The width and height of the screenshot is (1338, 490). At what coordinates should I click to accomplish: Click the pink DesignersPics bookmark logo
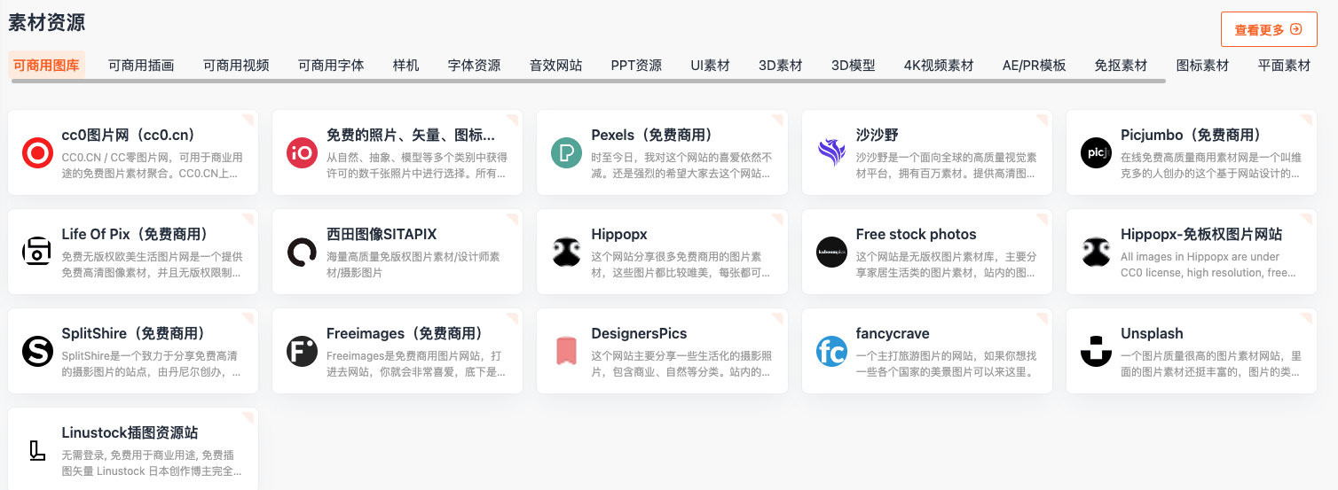tap(566, 352)
